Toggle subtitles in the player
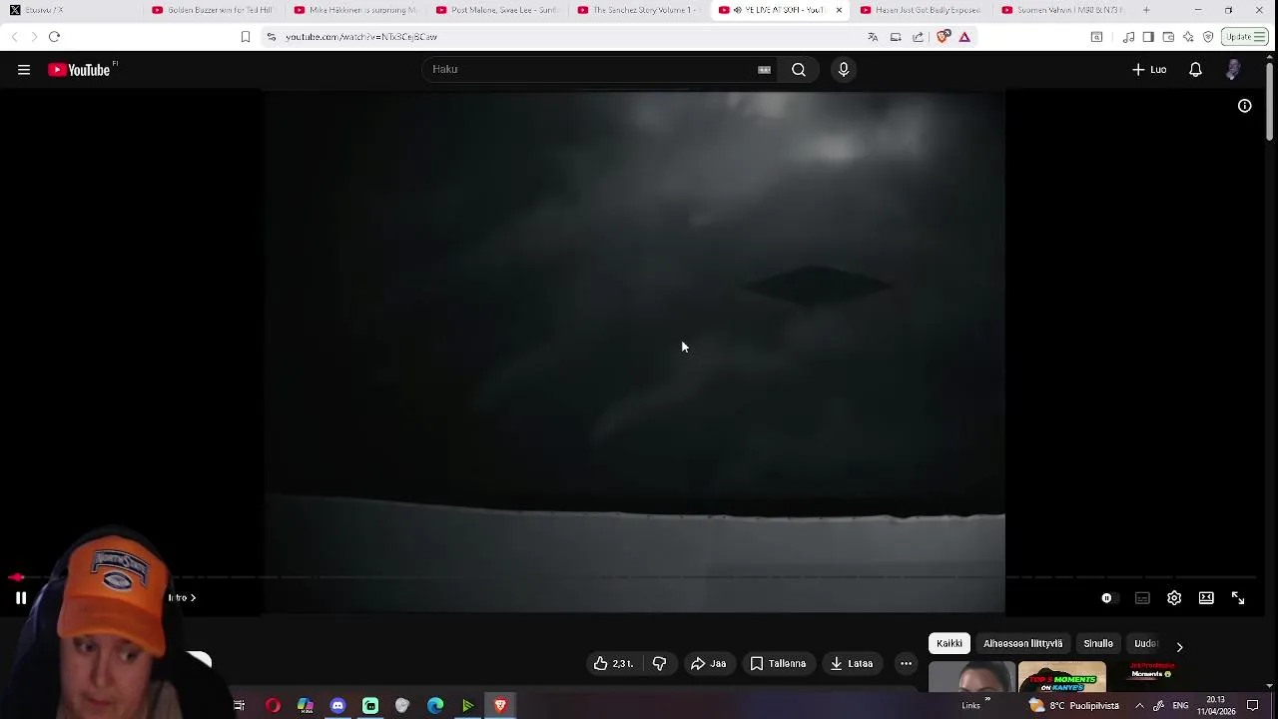This screenshot has height=719, width=1278. (1142, 598)
